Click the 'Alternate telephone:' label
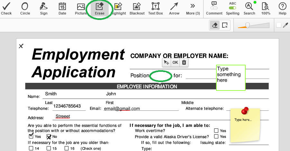 point(204,109)
